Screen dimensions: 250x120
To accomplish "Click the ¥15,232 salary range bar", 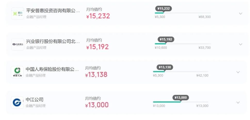I will 183,13.
